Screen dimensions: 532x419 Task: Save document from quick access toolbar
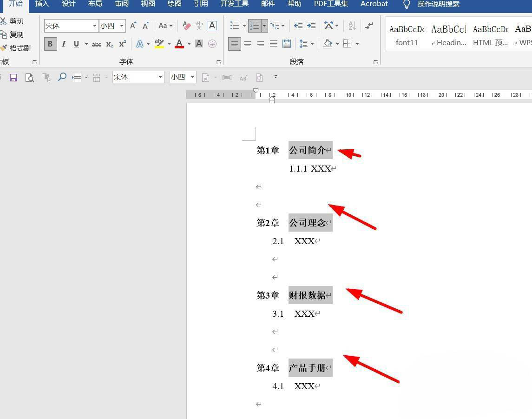click(x=13, y=78)
